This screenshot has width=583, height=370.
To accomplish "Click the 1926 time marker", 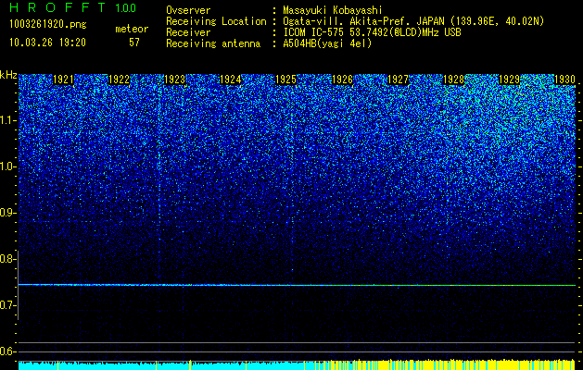I will (342, 79).
